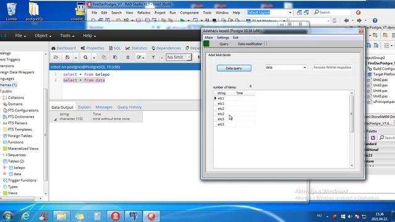The image size is (395, 222).
Task: Open Unit2.pas in RAD Studio project tree
Action: (x=380, y=80)
